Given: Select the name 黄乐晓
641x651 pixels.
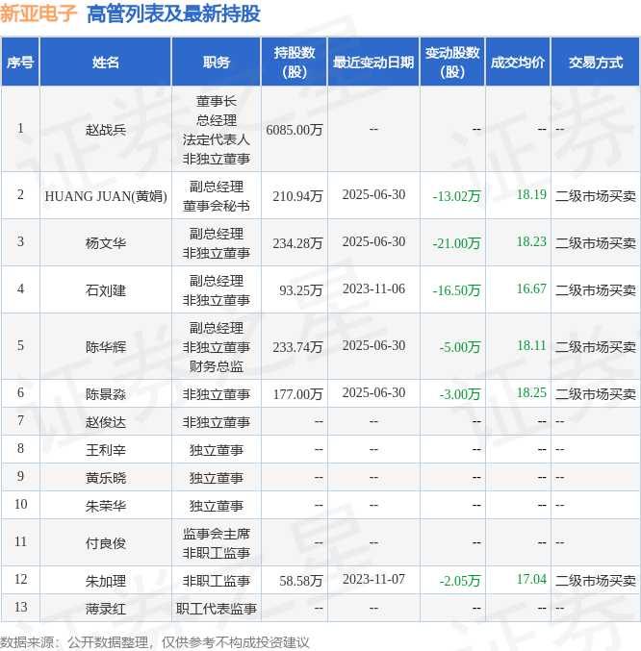Looking at the screenshot, I should click(x=106, y=478).
